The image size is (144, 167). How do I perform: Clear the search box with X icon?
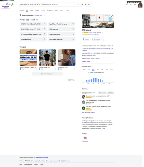(x=78, y=4)
